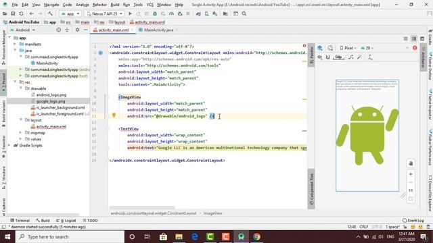433x243 pixels.
Task: Switch to Code-only view mode
Action: tap(406, 38)
